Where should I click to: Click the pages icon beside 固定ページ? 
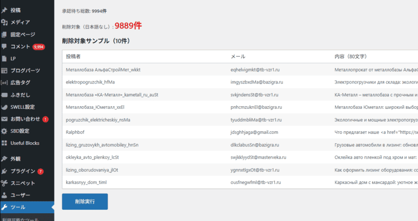pos(5,35)
